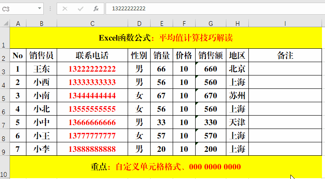Viewport: 325px width, 179px height.
Task: Select cell with phone 13222222222
Action: 93,69
